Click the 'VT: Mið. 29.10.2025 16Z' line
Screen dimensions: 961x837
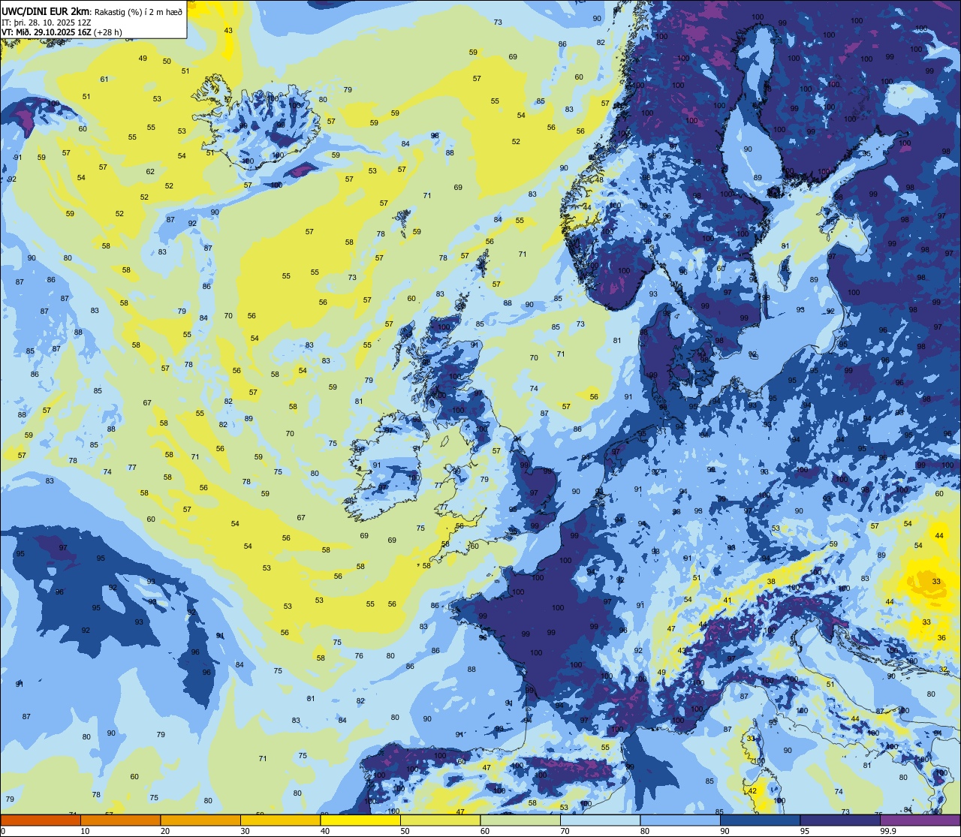(x=47, y=32)
